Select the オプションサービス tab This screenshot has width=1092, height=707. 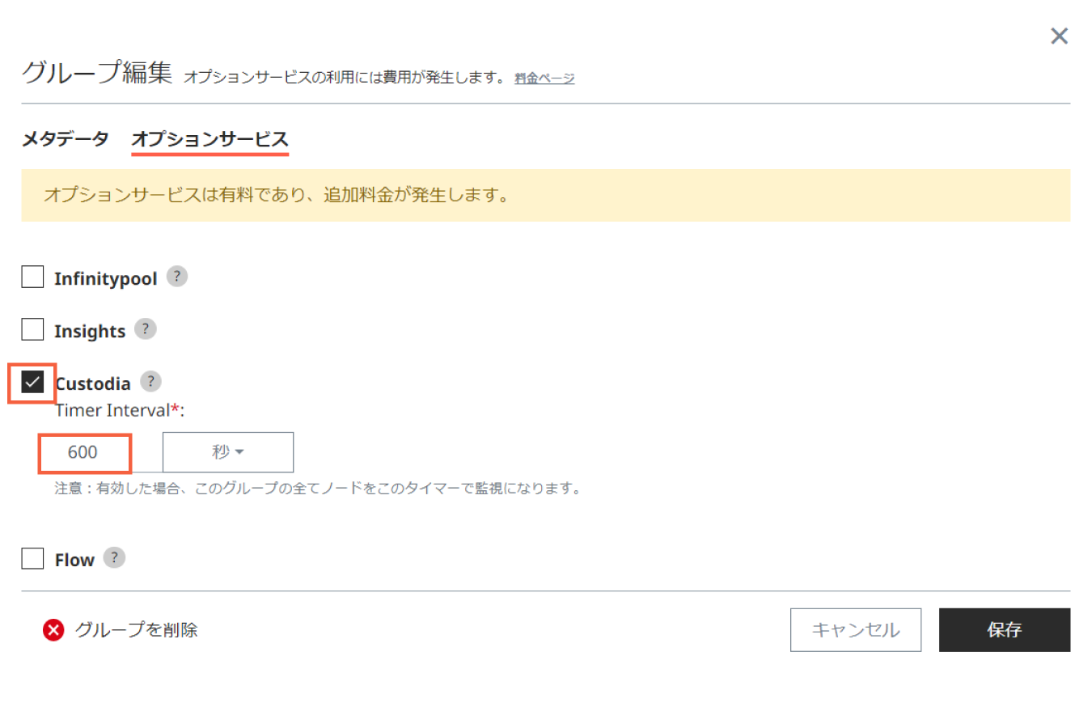pyautogui.click(x=210, y=138)
